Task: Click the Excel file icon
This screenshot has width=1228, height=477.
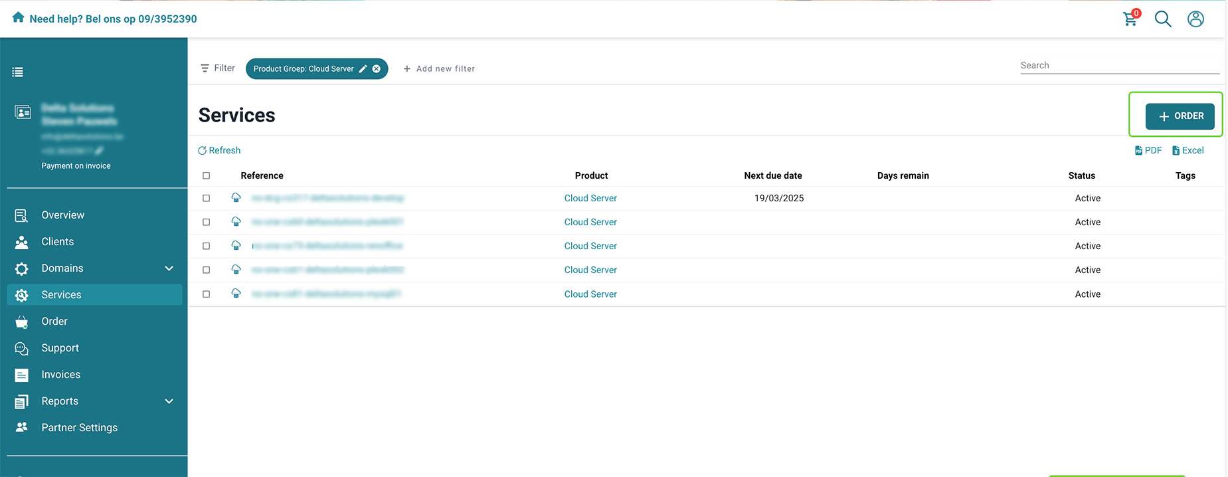Action: pos(1176,151)
